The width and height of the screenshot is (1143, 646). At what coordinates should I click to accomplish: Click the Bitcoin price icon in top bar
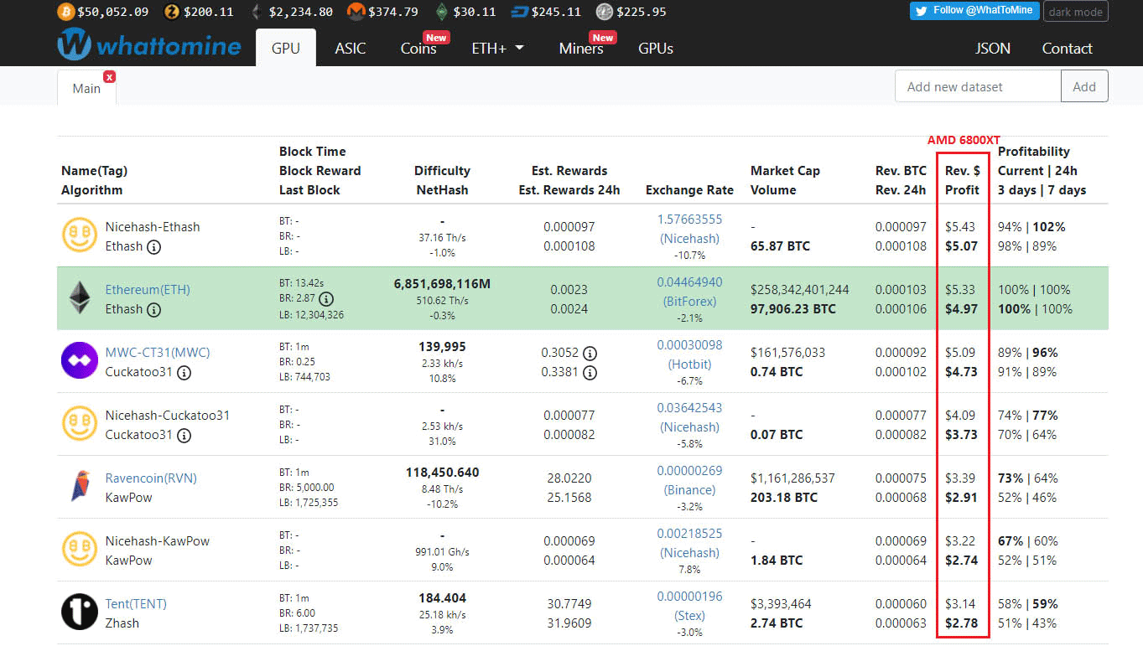click(65, 12)
